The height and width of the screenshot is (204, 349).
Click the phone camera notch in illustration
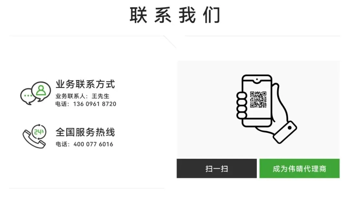[257, 80]
